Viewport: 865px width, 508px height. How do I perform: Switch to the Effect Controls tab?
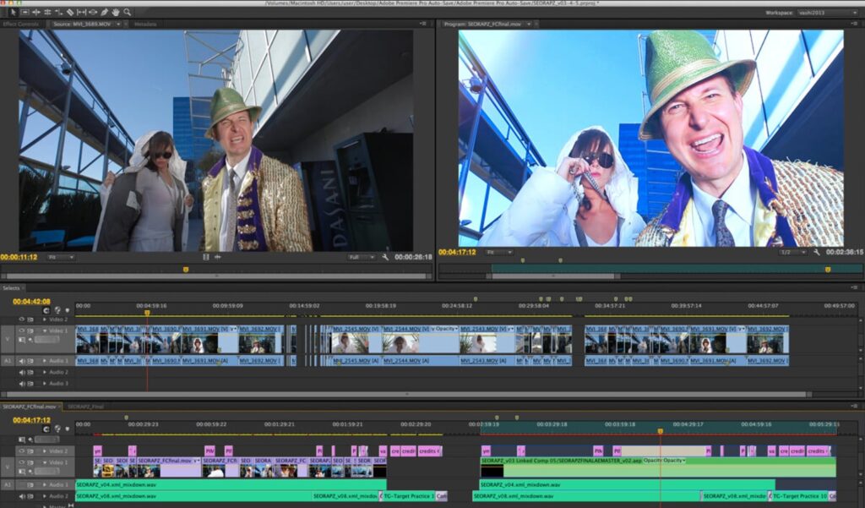[x=22, y=24]
